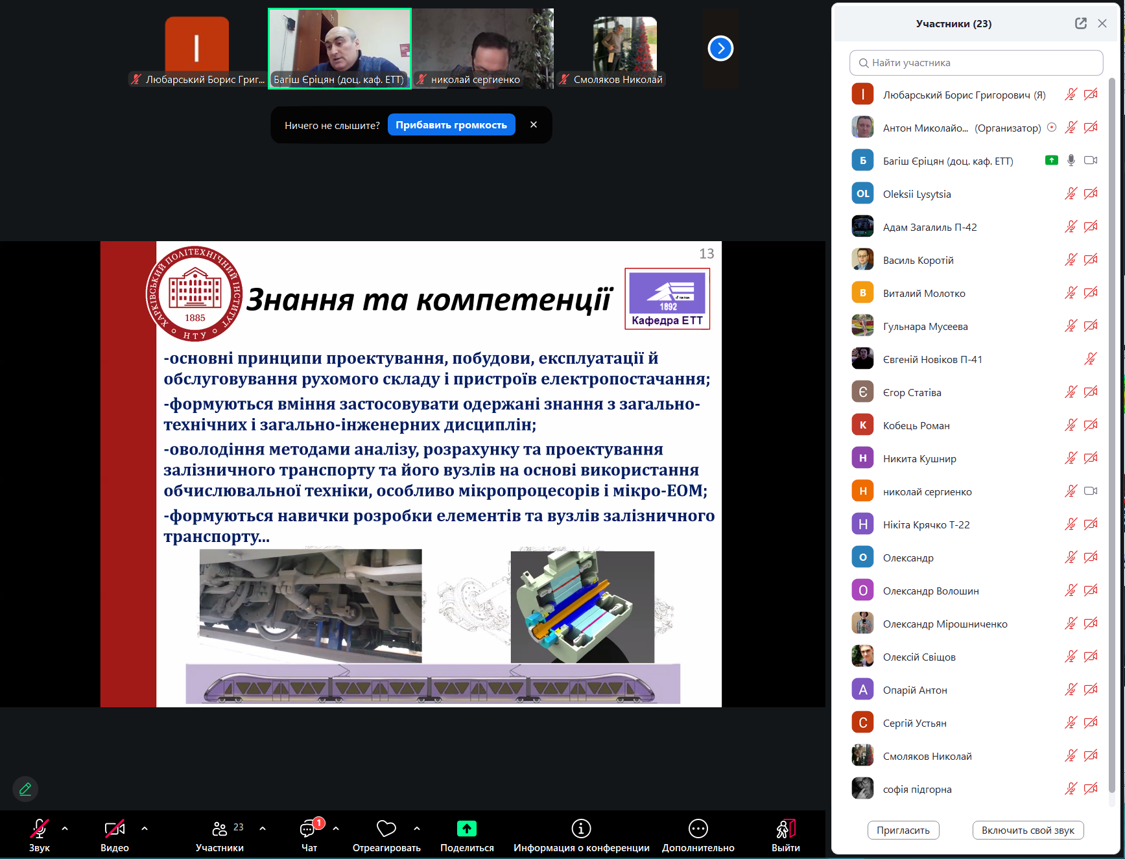The height and width of the screenshot is (859, 1125).
Task: Select participant Сергій Устьян in list
Action: 976,723
